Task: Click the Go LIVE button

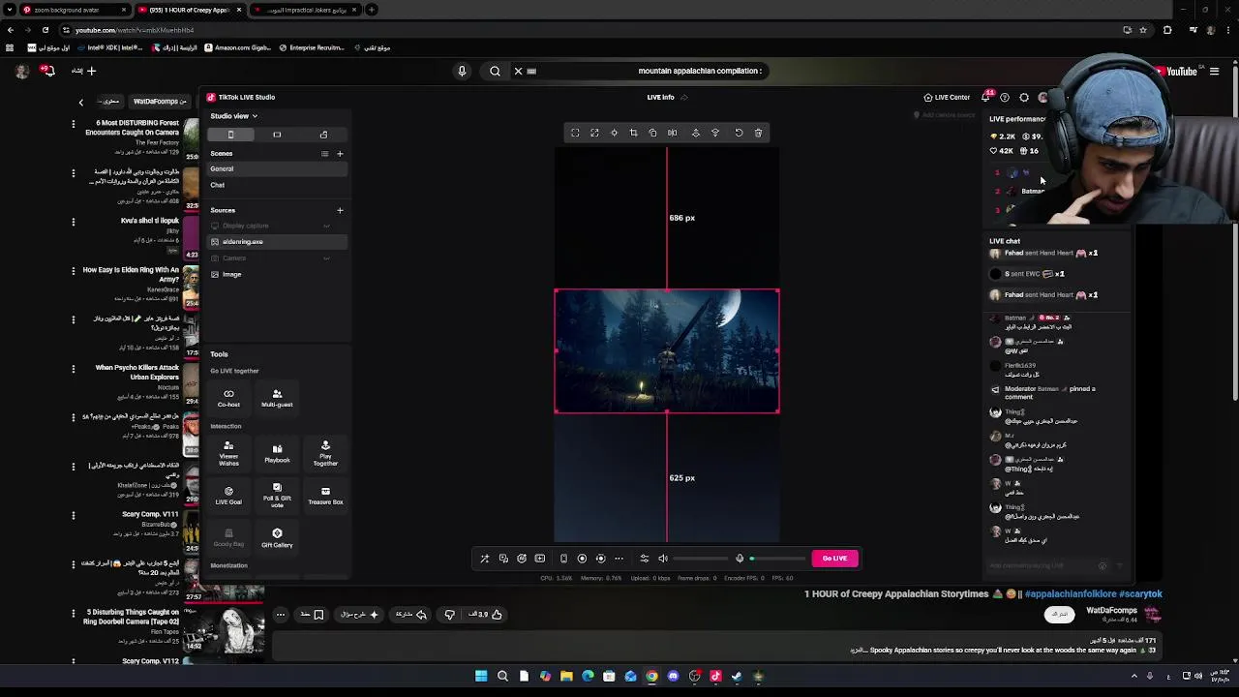Action: click(x=834, y=559)
